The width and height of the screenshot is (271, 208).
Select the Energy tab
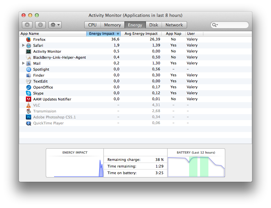tap(135, 25)
